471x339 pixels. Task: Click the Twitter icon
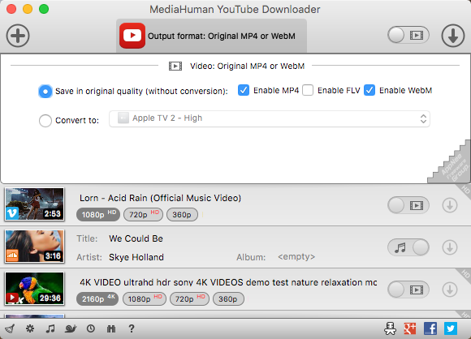click(x=451, y=328)
